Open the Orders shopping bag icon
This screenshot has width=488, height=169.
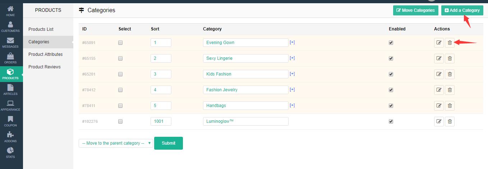tap(10, 58)
